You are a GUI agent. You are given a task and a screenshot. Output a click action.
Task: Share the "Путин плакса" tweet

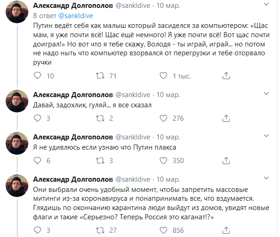[227, 161]
